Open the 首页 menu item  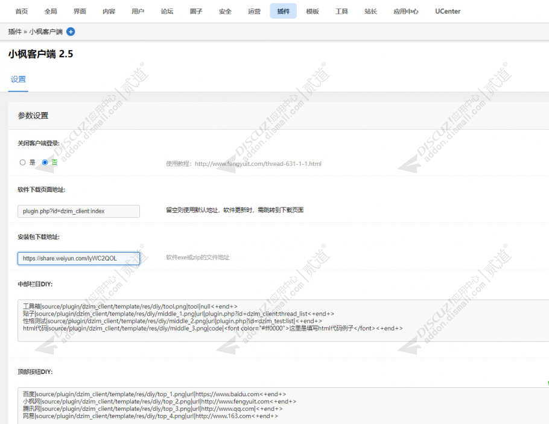click(x=22, y=11)
